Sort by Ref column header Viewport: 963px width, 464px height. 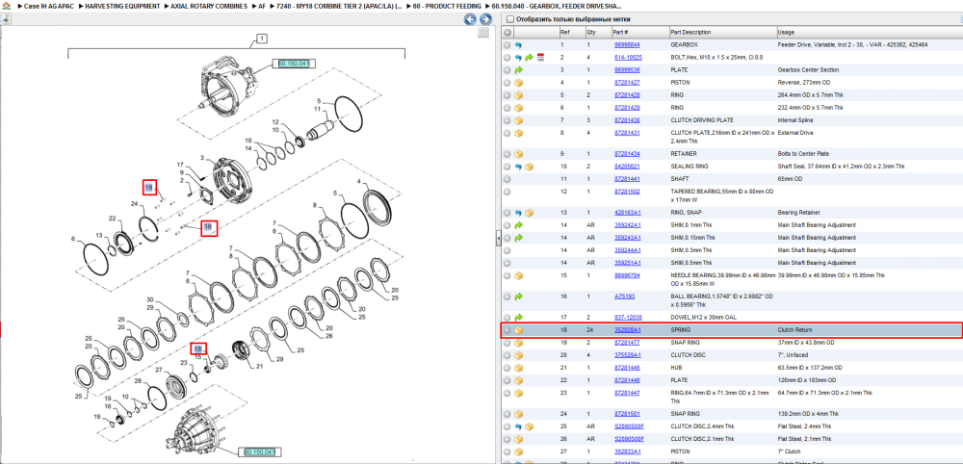[571, 33]
